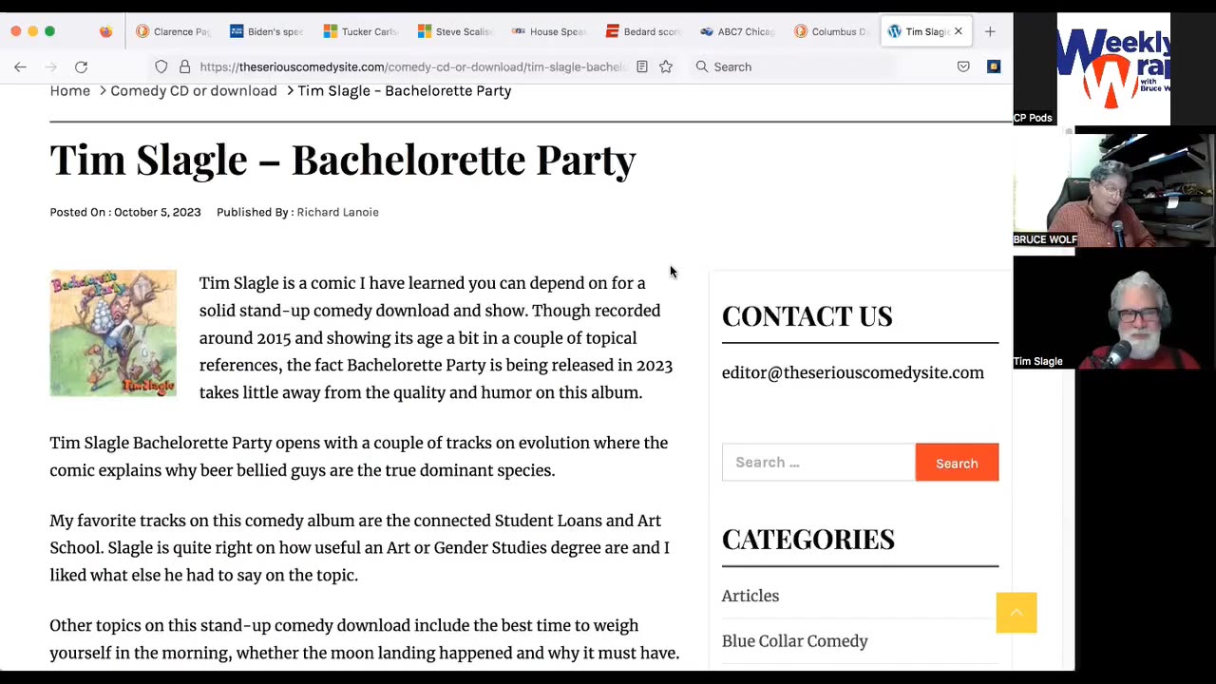Click the site security padlock icon
Screen dimensions: 1216x684
coord(184,66)
